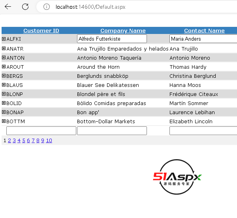Click the BOLID customer ID text

[x=14, y=103]
